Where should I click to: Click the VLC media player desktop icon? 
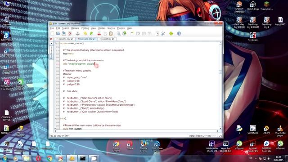point(280,131)
